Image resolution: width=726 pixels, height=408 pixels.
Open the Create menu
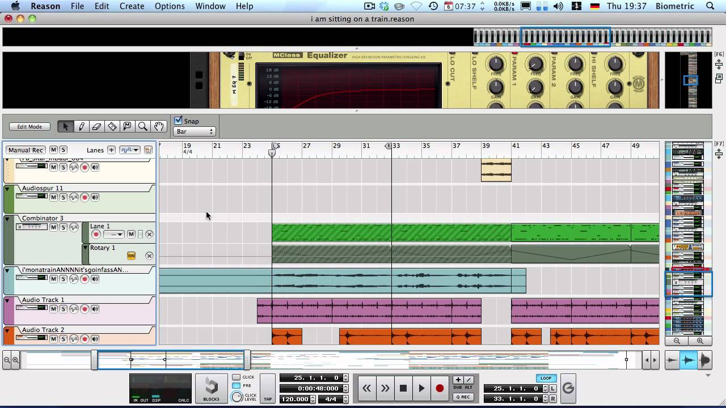coord(132,6)
